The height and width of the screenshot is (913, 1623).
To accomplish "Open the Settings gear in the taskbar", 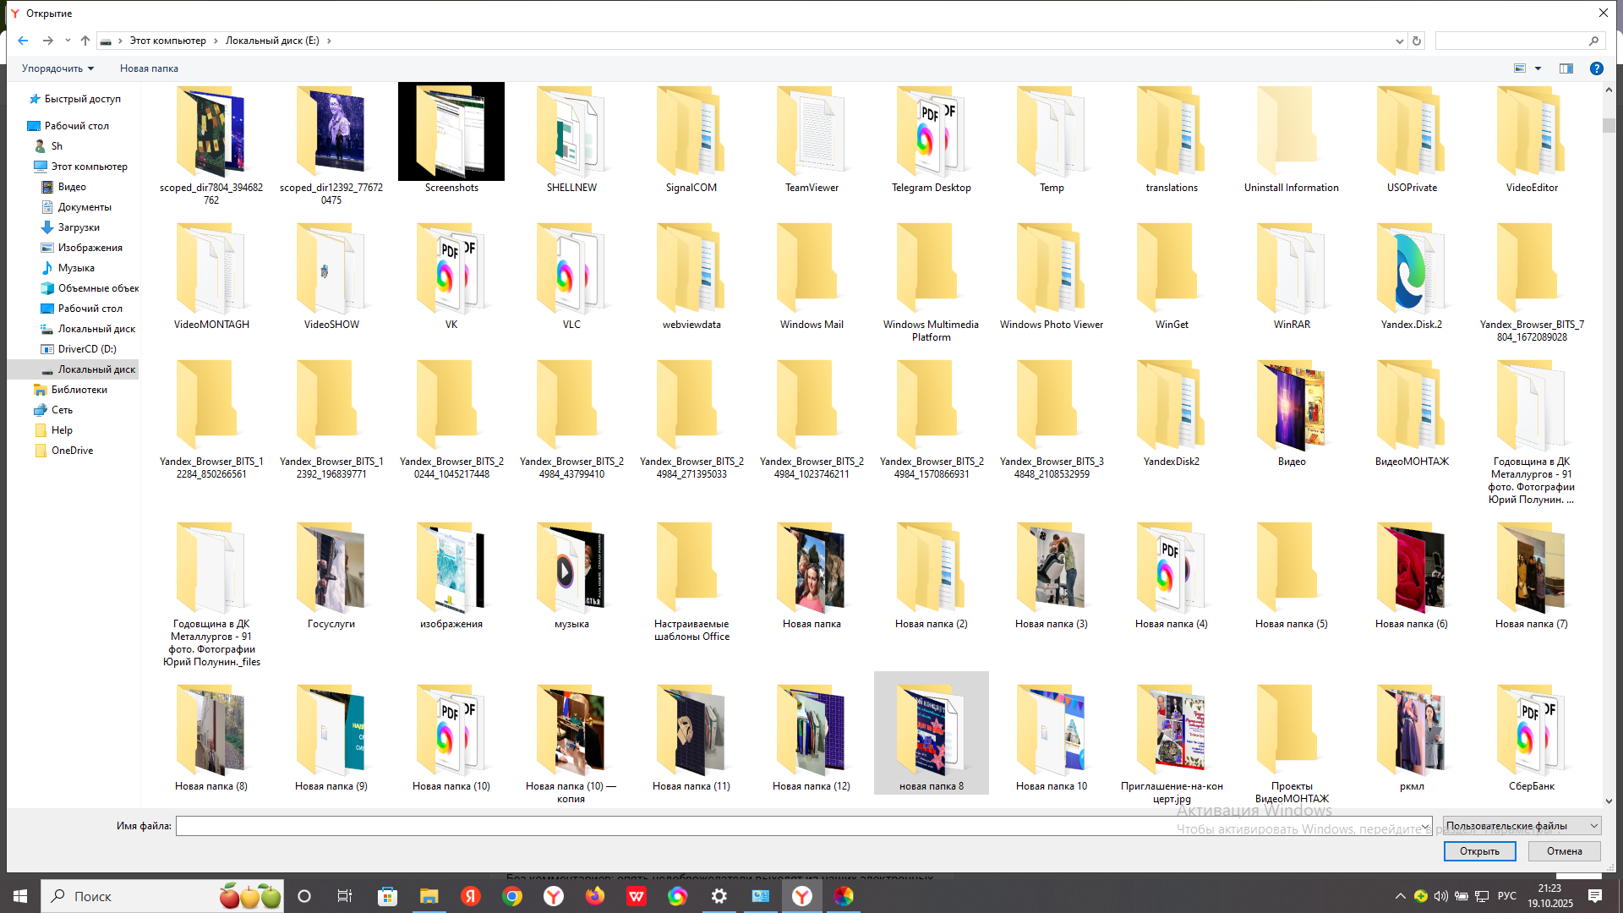I will pos(719,896).
